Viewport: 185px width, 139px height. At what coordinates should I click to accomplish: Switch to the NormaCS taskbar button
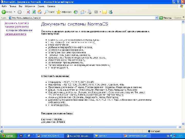click(x=79, y=136)
